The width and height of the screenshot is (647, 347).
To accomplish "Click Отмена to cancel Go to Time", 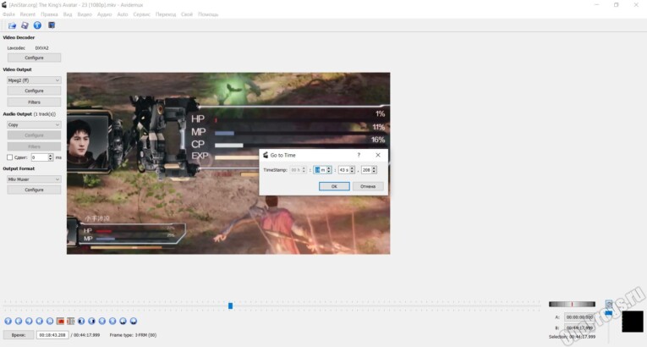I will [368, 186].
